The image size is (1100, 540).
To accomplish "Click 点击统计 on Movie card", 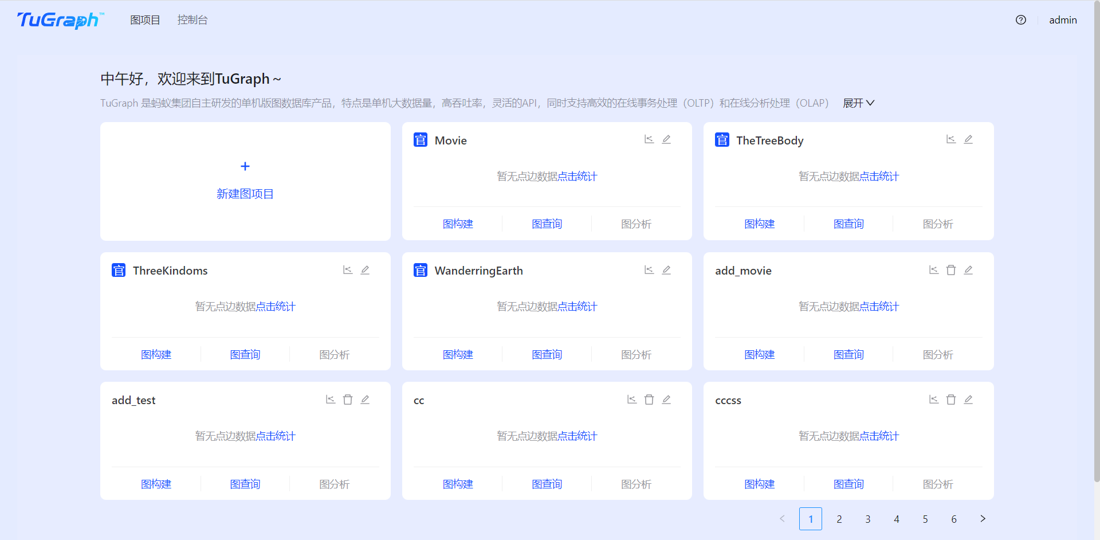I will [577, 177].
